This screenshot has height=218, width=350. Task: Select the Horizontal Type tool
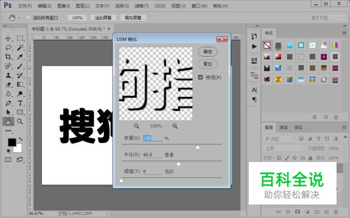click(x=20, y=103)
